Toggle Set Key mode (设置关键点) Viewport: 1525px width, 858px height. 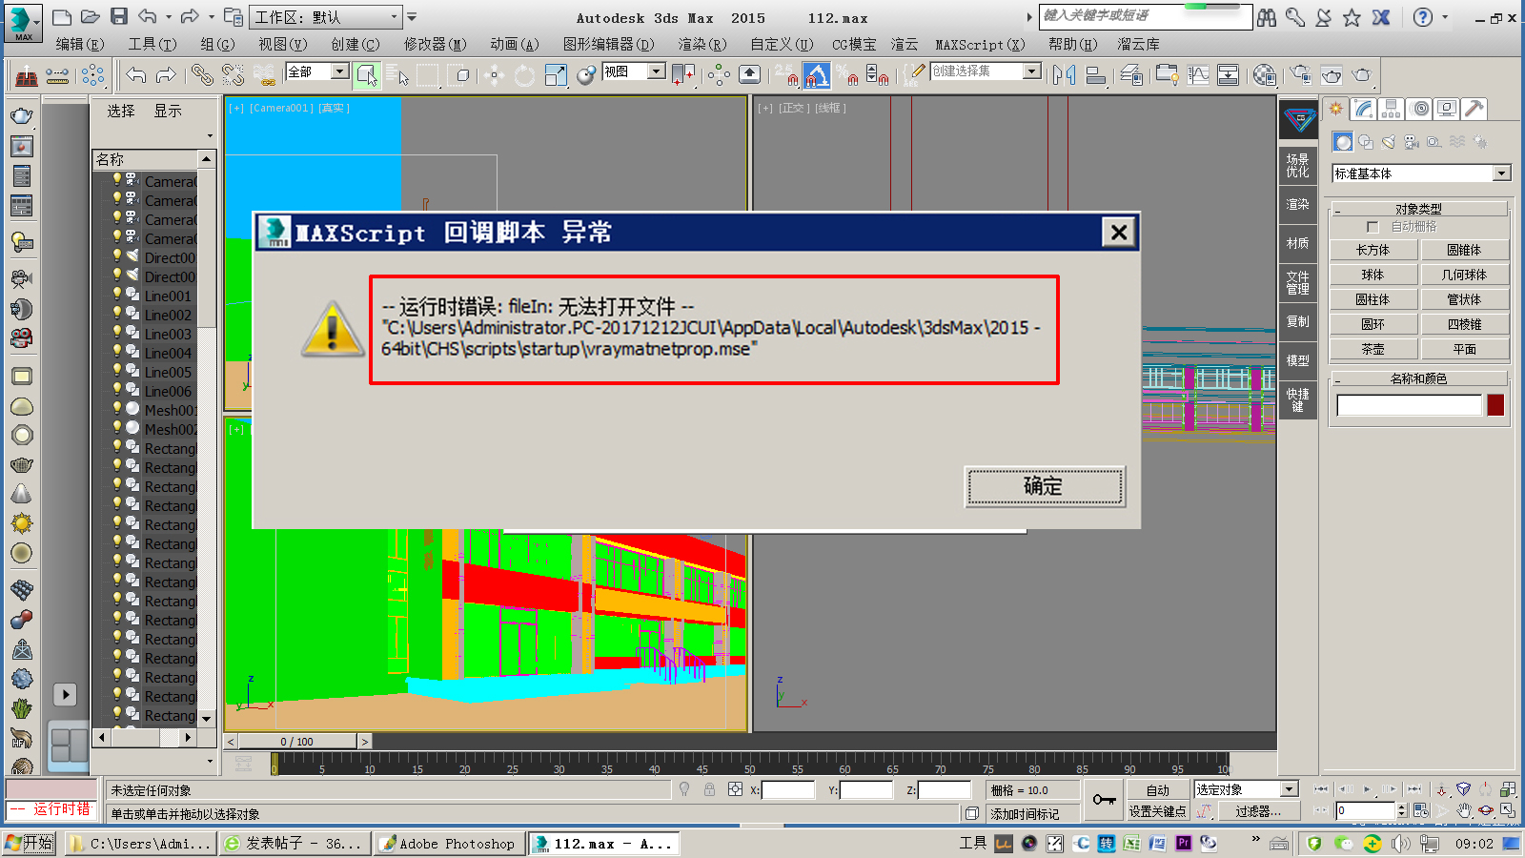1157,811
